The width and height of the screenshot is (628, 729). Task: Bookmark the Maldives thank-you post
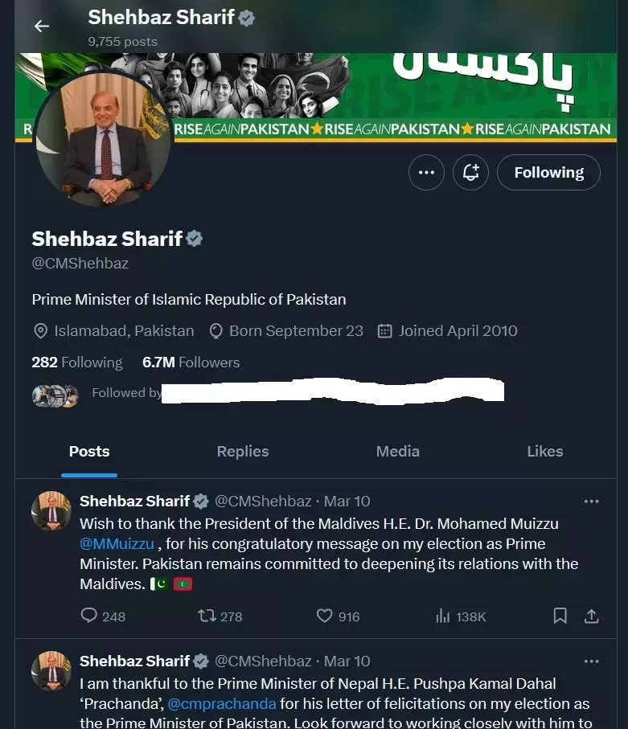click(560, 616)
